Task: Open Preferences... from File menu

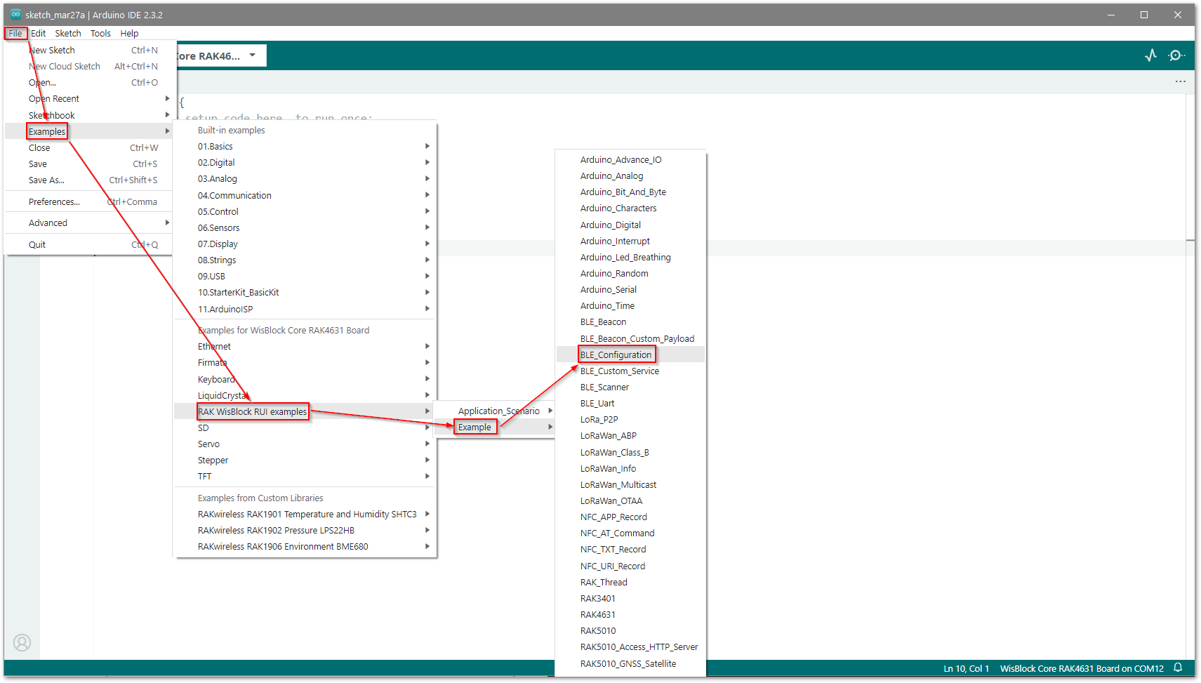Action: tap(88, 201)
